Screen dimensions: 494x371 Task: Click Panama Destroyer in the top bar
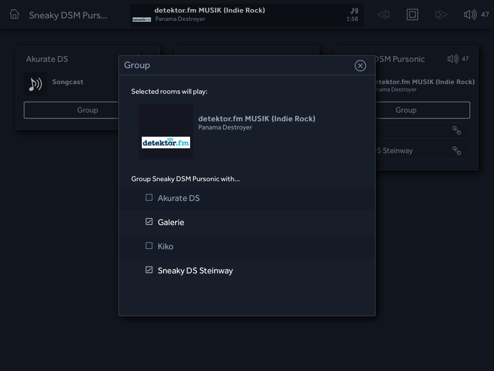[x=180, y=19]
